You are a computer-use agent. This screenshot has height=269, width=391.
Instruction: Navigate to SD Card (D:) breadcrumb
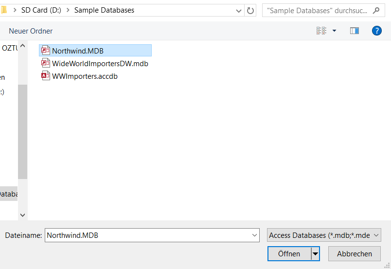coord(41,10)
